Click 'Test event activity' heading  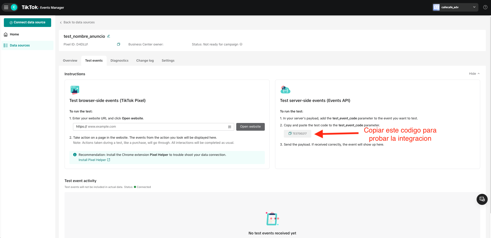[x=80, y=181]
